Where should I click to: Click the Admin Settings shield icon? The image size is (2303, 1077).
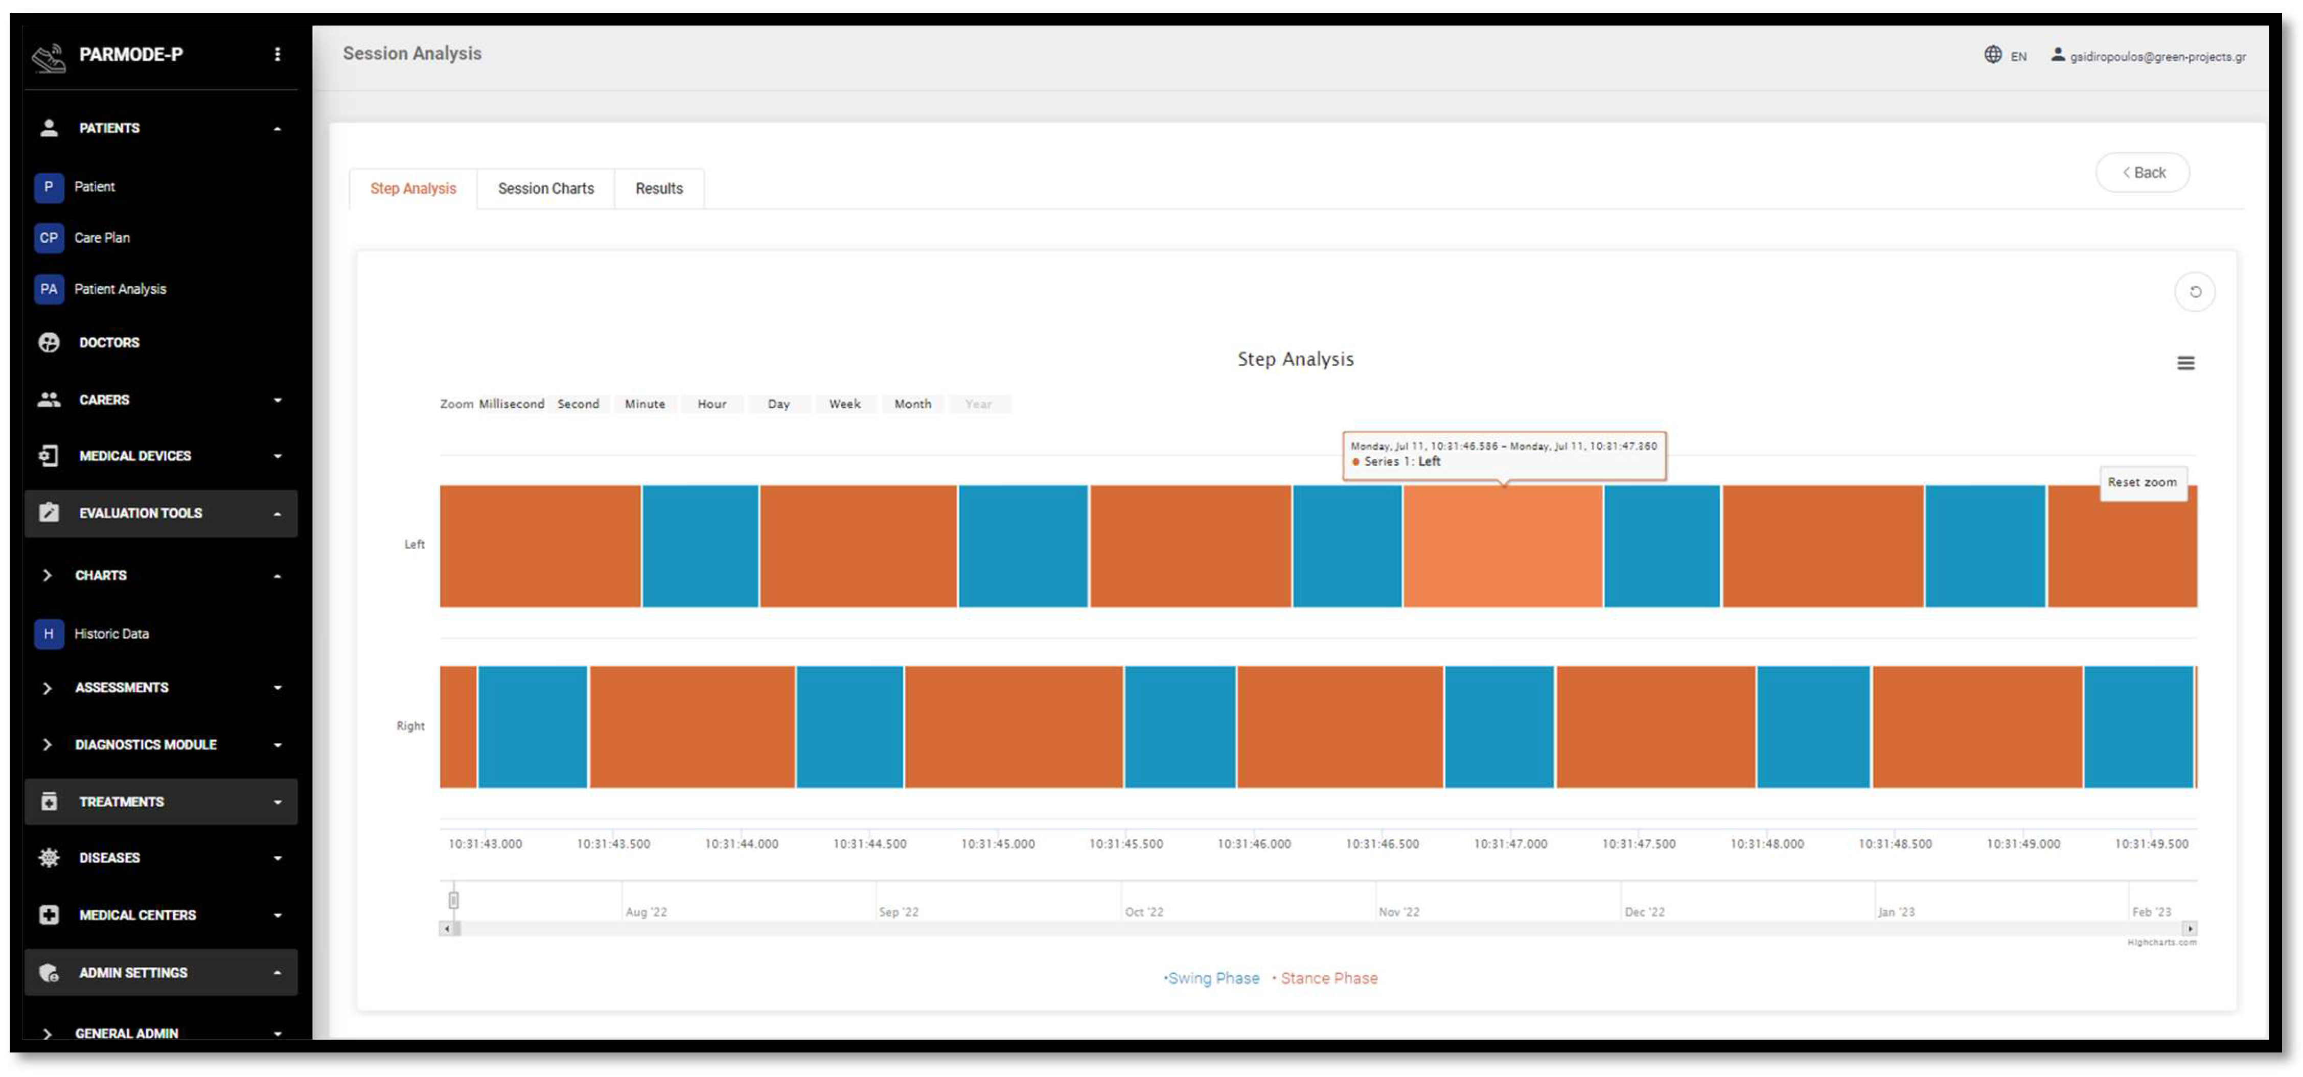(x=49, y=972)
